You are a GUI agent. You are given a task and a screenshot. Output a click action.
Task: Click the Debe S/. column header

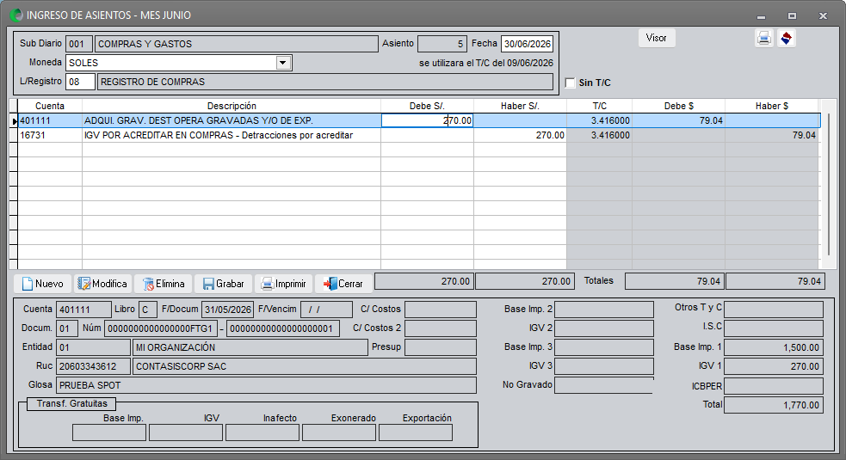(x=428, y=106)
